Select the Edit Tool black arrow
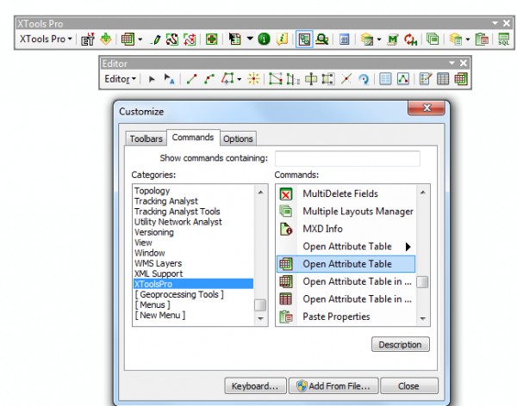The width and height of the screenshot is (517, 406). click(152, 79)
